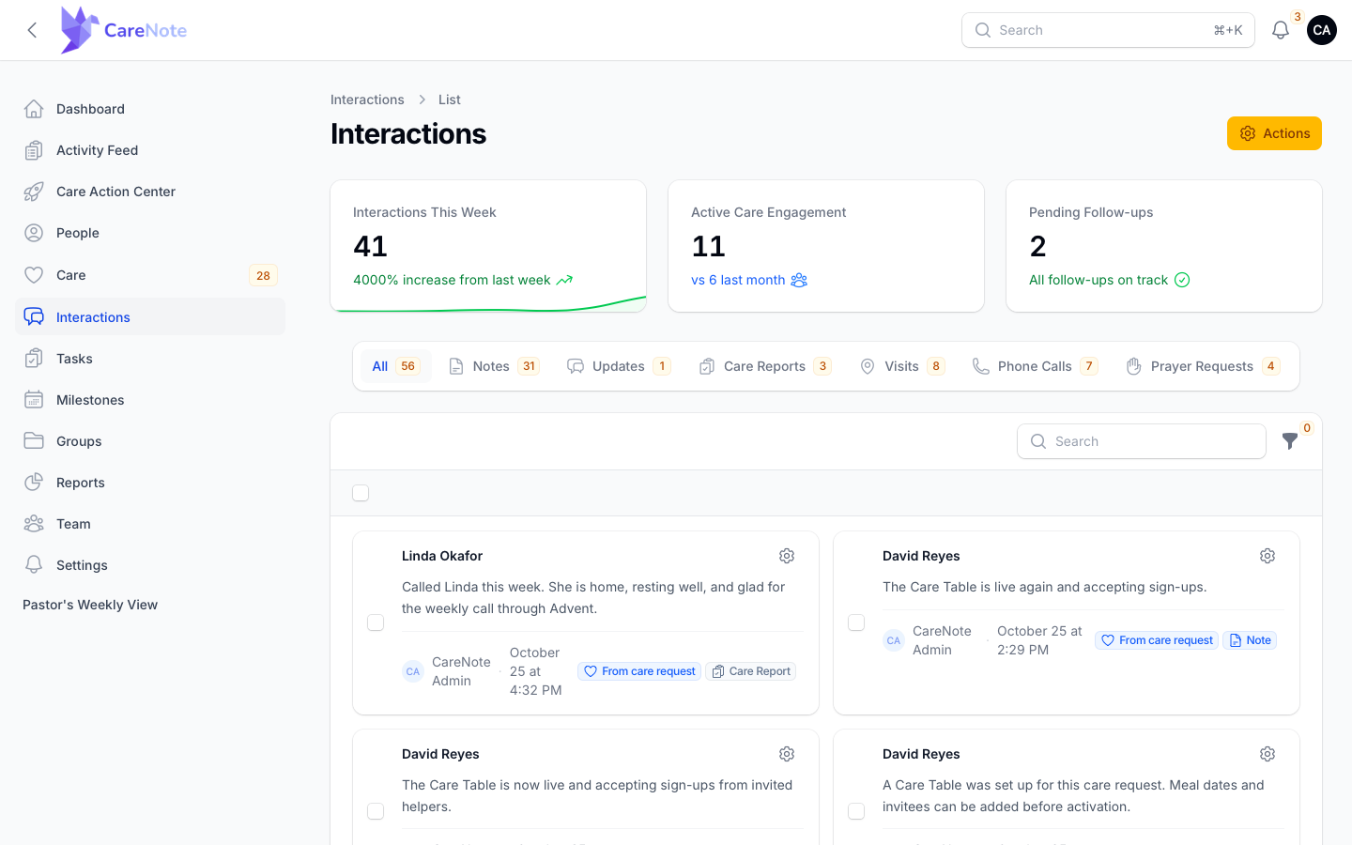
Task: Focus the global Search field in header
Action: click(1108, 30)
